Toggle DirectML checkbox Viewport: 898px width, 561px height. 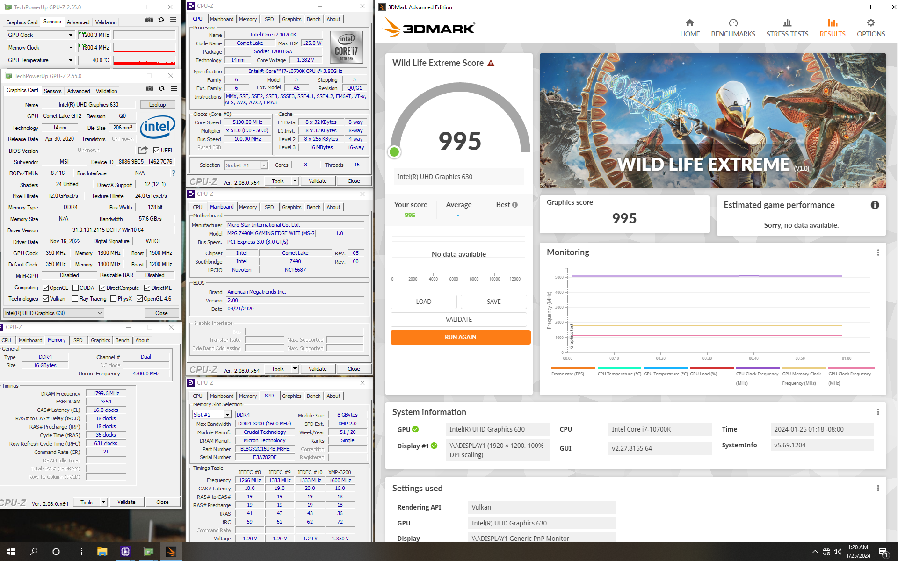[x=147, y=288]
